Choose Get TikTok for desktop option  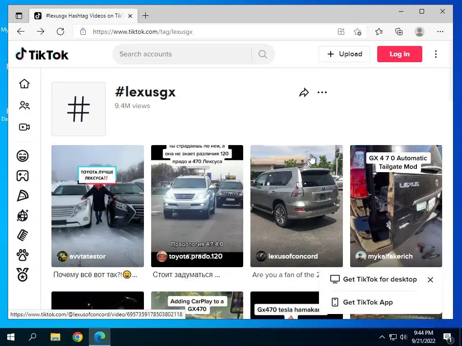[373, 279]
